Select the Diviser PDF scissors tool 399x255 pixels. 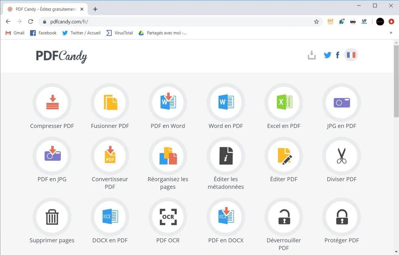[x=341, y=156]
